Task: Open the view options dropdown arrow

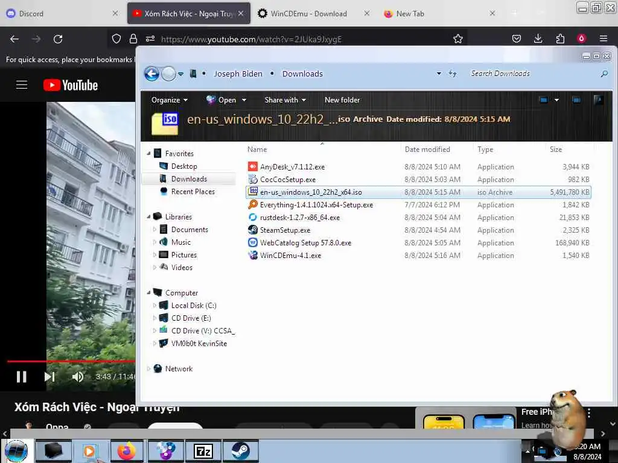Action: click(x=556, y=100)
